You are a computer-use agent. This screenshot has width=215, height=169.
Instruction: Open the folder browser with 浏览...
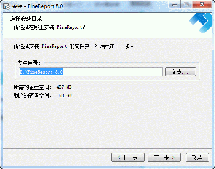(x=180, y=72)
